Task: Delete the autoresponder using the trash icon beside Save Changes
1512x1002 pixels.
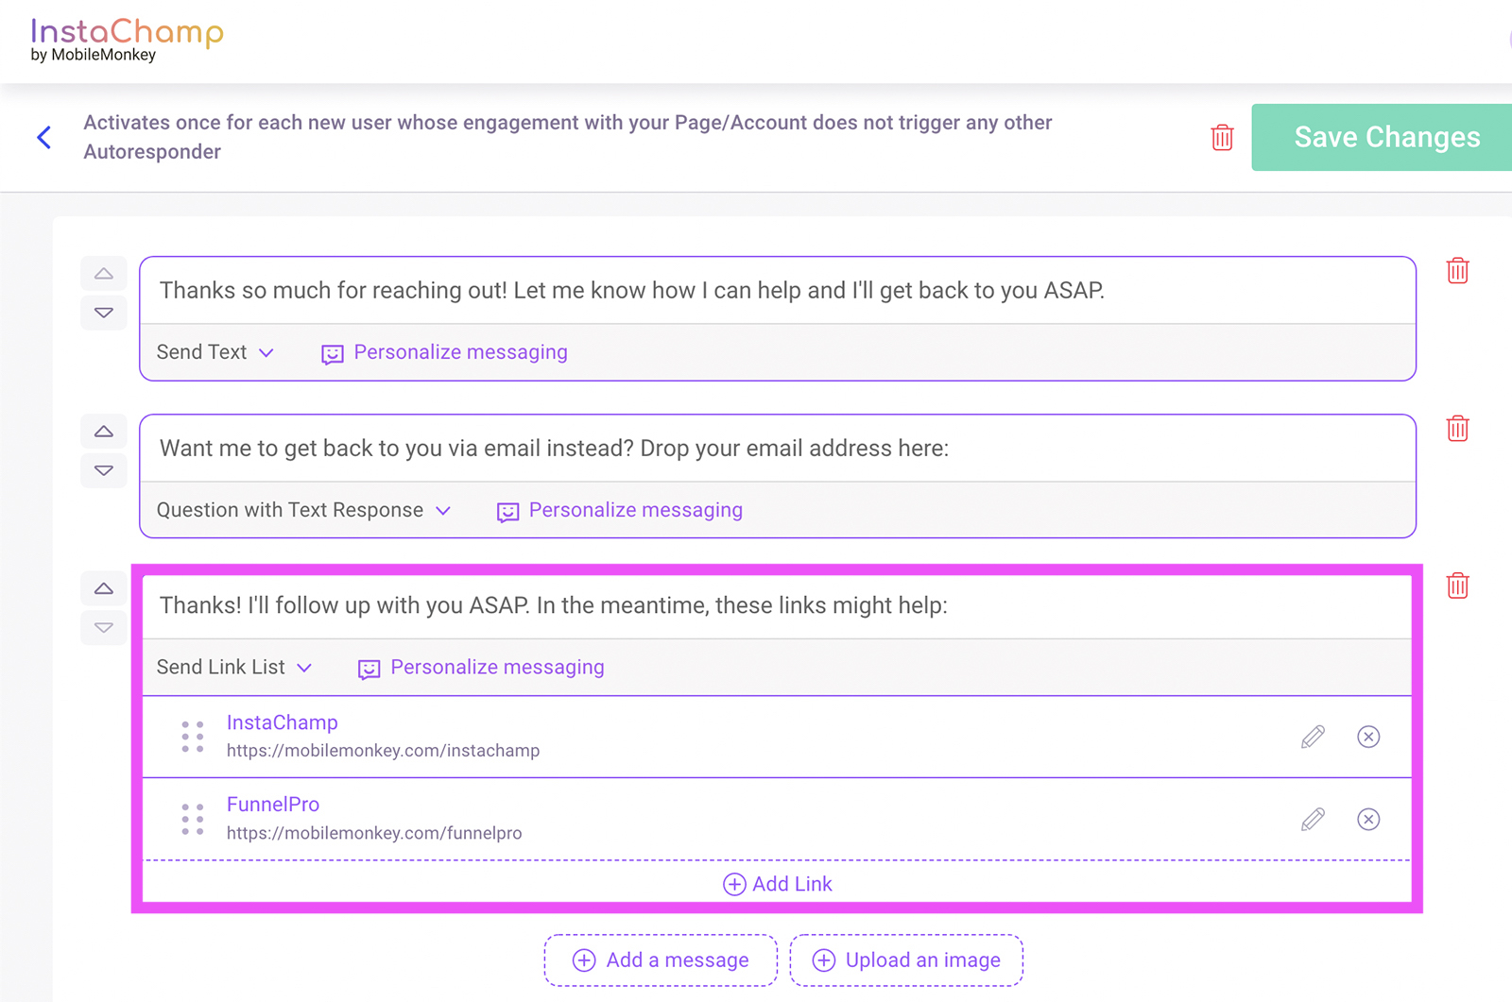Action: coord(1222,137)
